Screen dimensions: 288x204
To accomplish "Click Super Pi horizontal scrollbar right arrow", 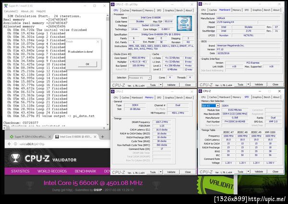I will tap(104, 128).
